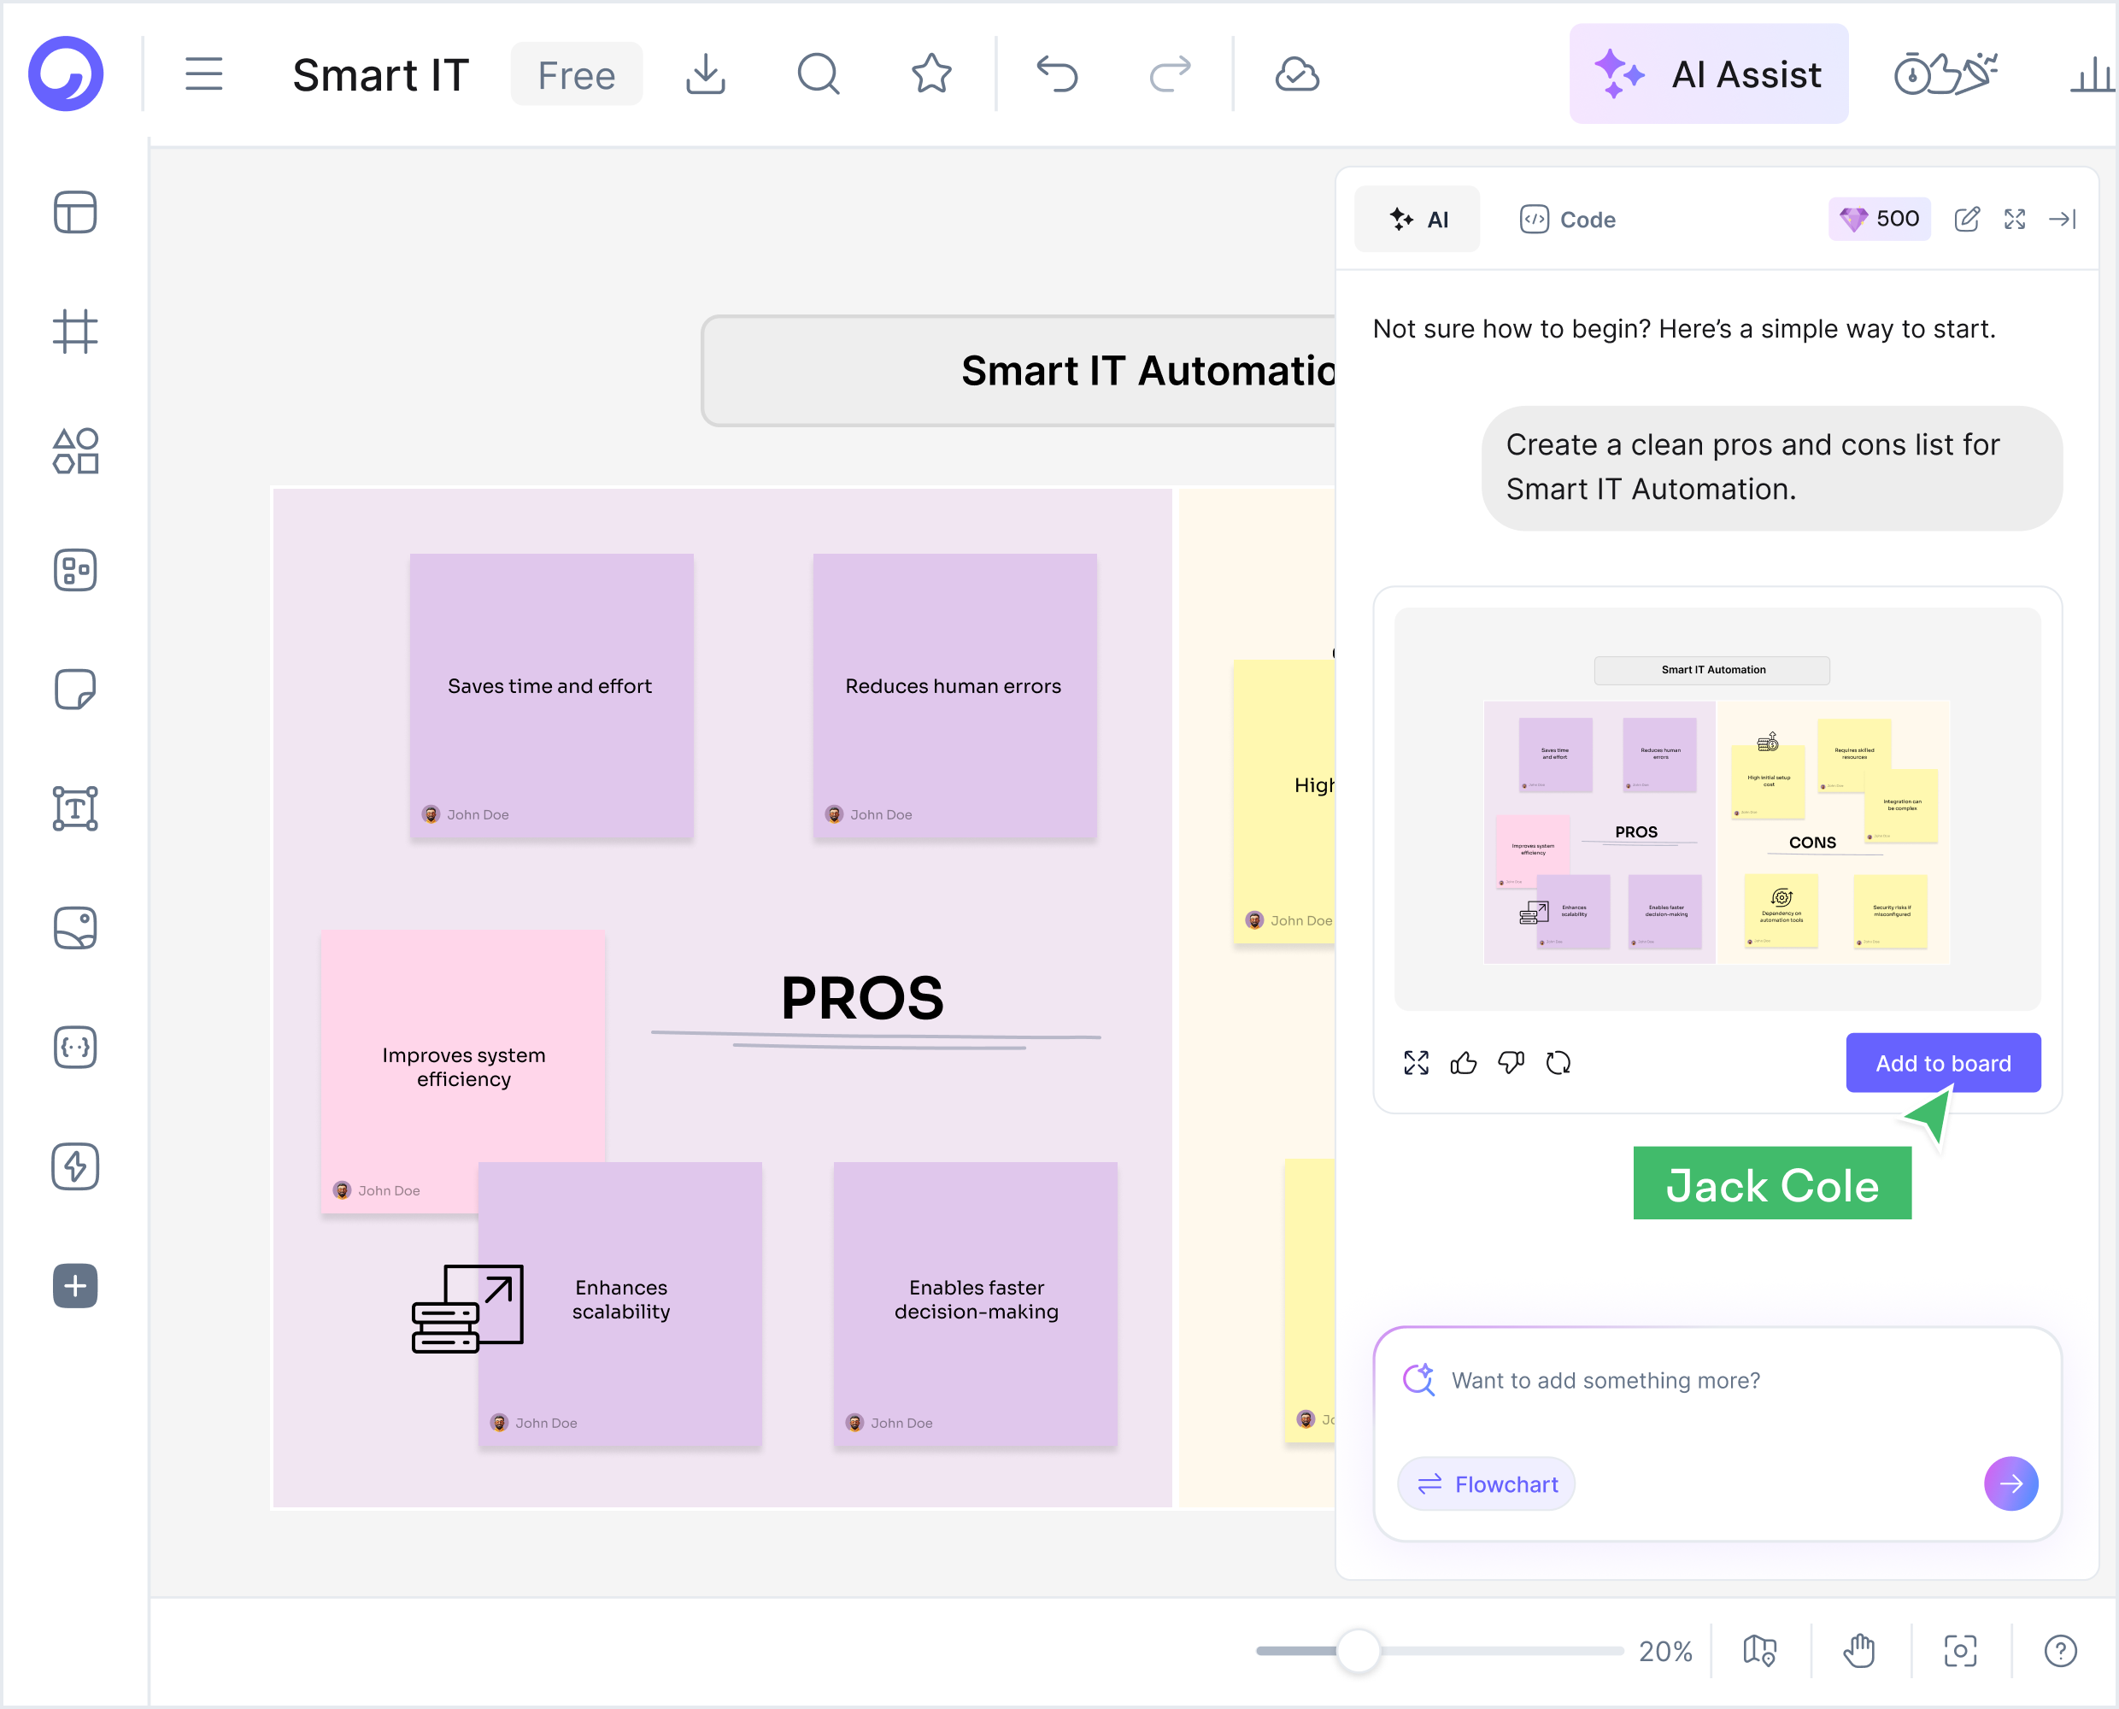This screenshot has width=2119, height=1709.
Task: Open the AI Assist button
Action: click(x=1709, y=73)
